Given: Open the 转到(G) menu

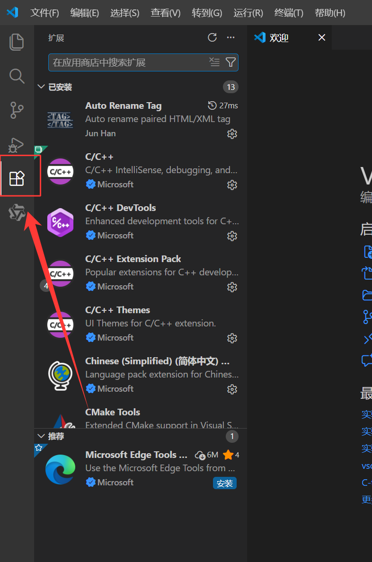Looking at the screenshot, I should tap(207, 13).
